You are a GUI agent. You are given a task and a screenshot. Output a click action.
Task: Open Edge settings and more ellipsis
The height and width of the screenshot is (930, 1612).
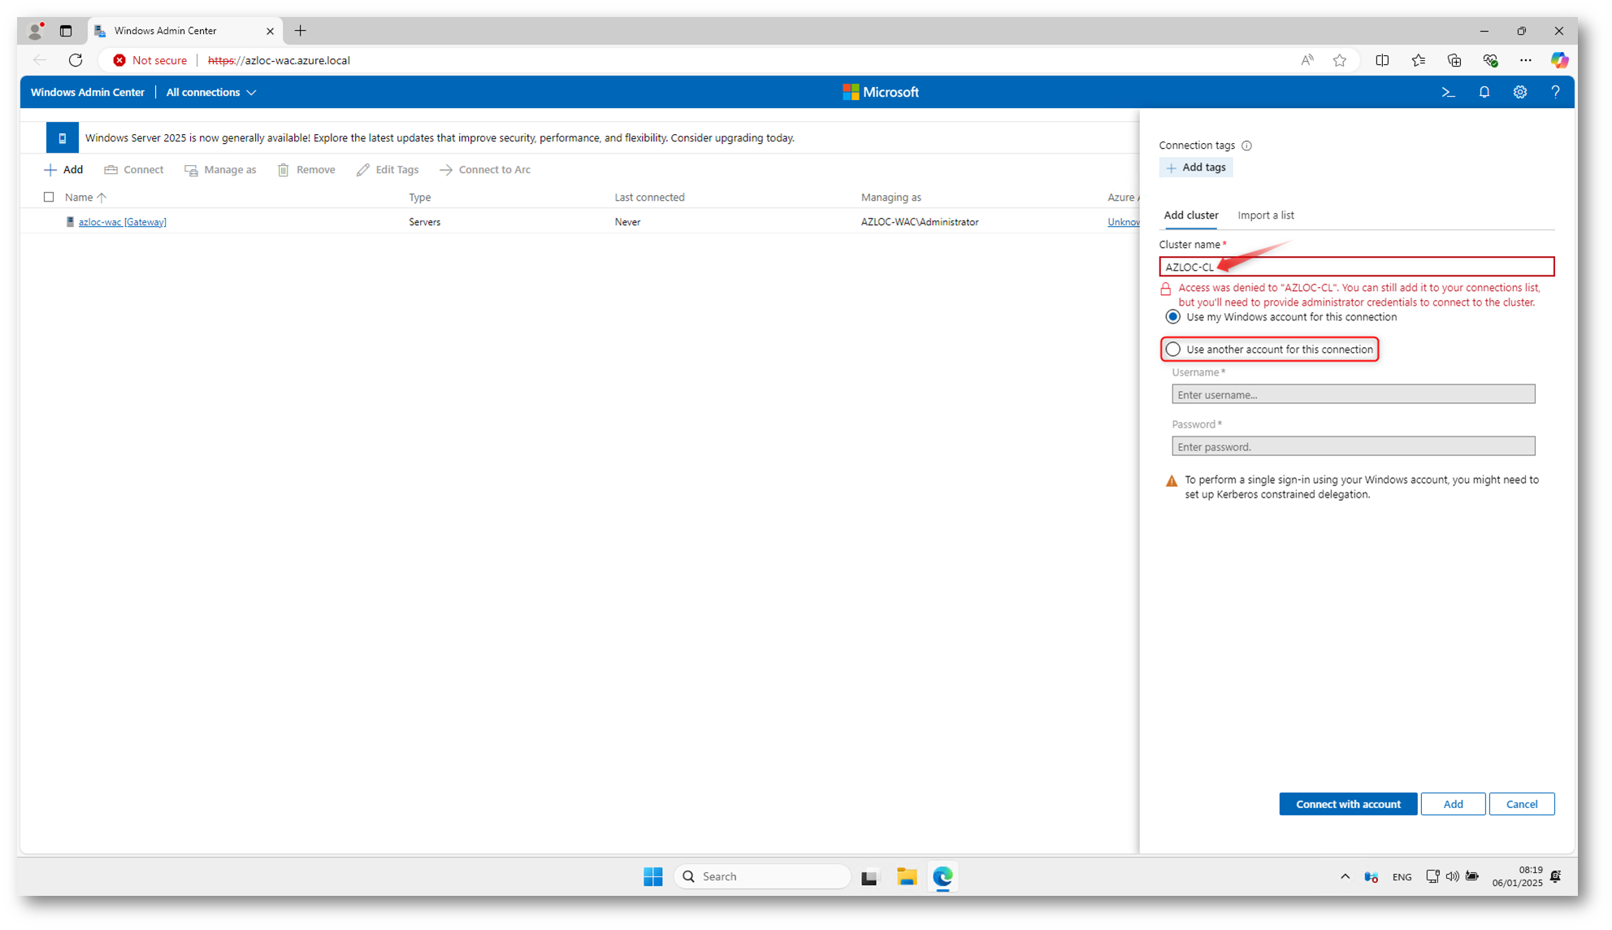[x=1525, y=60]
